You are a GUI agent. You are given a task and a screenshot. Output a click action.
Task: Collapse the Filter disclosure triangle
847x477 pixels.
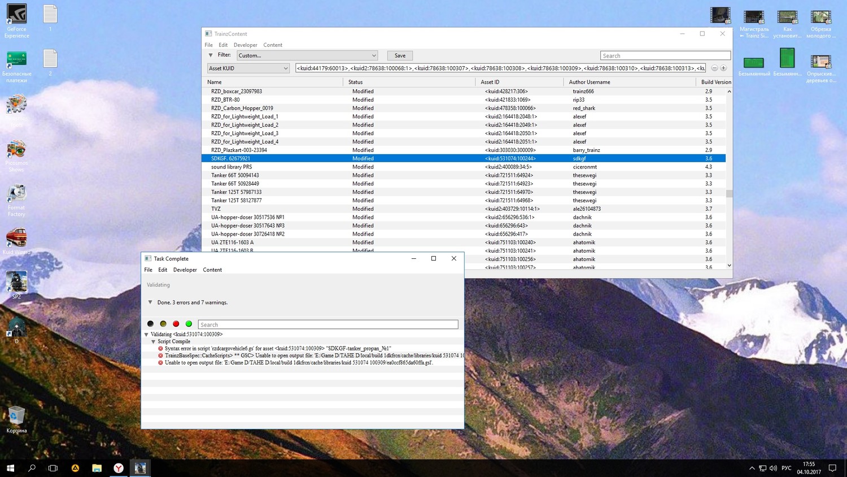pyautogui.click(x=211, y=55)
